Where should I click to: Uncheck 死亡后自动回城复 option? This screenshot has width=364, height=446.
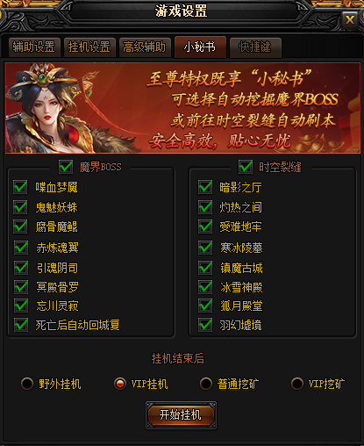pyautogui.click(x=21, y=325)
